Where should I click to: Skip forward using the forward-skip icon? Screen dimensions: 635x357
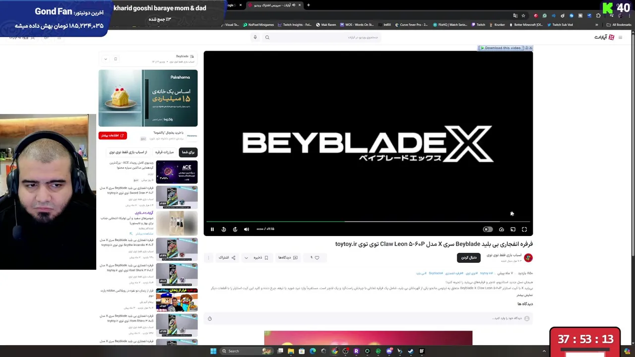[x=235, y=229]
